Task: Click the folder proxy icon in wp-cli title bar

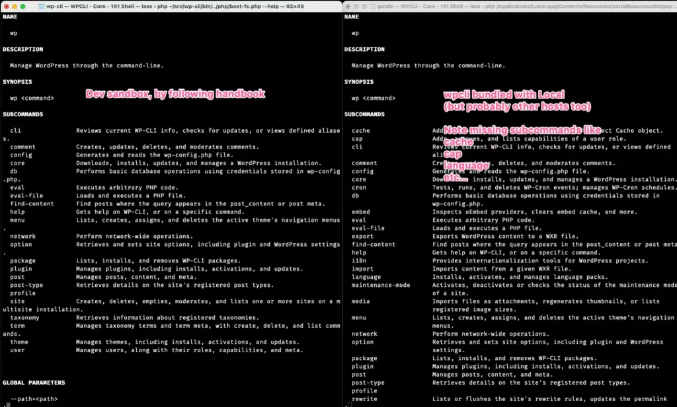Action: (x=42, y=7)
